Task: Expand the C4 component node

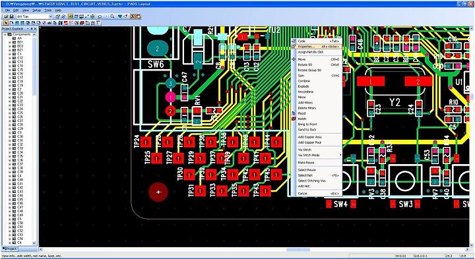Action: pos(10,176)
